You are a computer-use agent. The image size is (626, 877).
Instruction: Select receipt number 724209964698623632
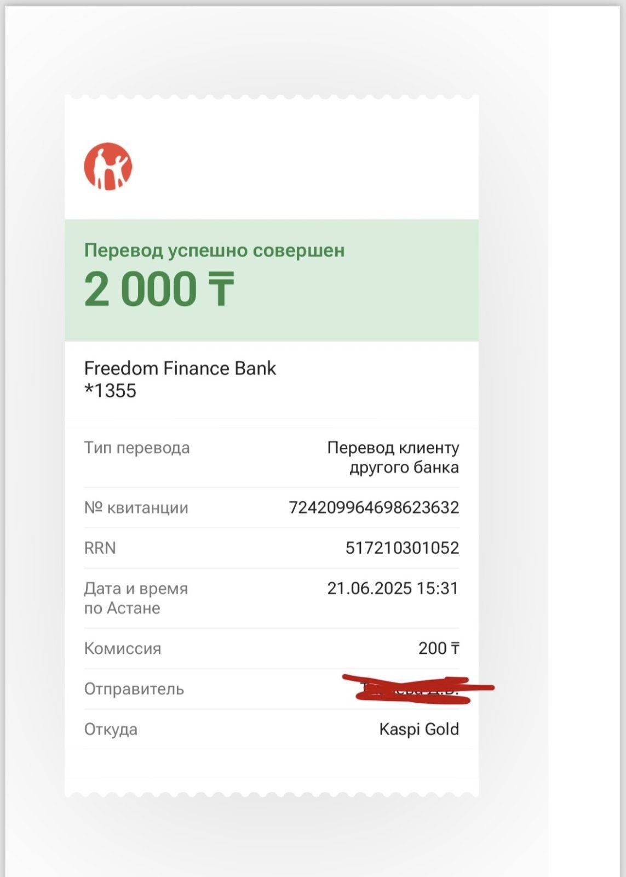[374, 508]
